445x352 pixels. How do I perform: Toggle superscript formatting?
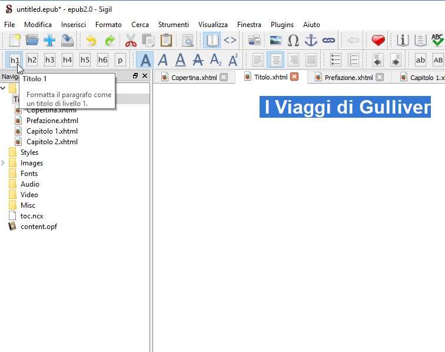pyautogui.click(x=233, y=60)
